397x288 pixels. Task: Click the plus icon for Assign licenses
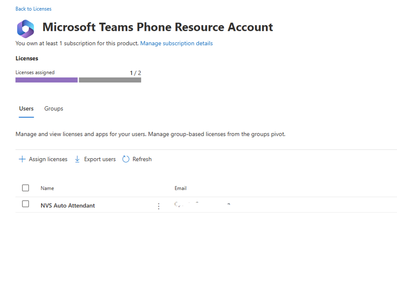coord(22,159)
